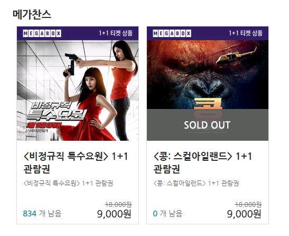
Task: Open <콩: 스컬아일랜드> 1+1 관람권 title link
Action: click(203, 162)
